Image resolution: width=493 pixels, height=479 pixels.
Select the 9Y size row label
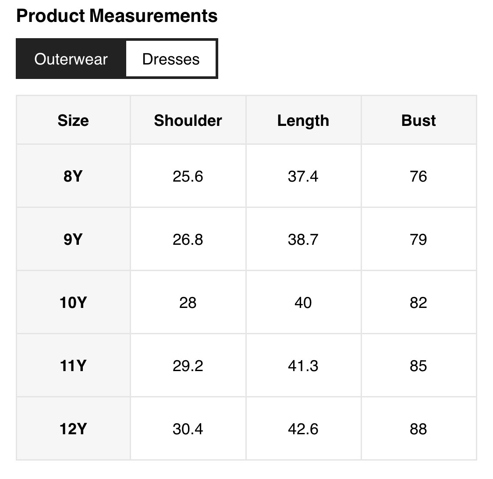tap(73, 239)
